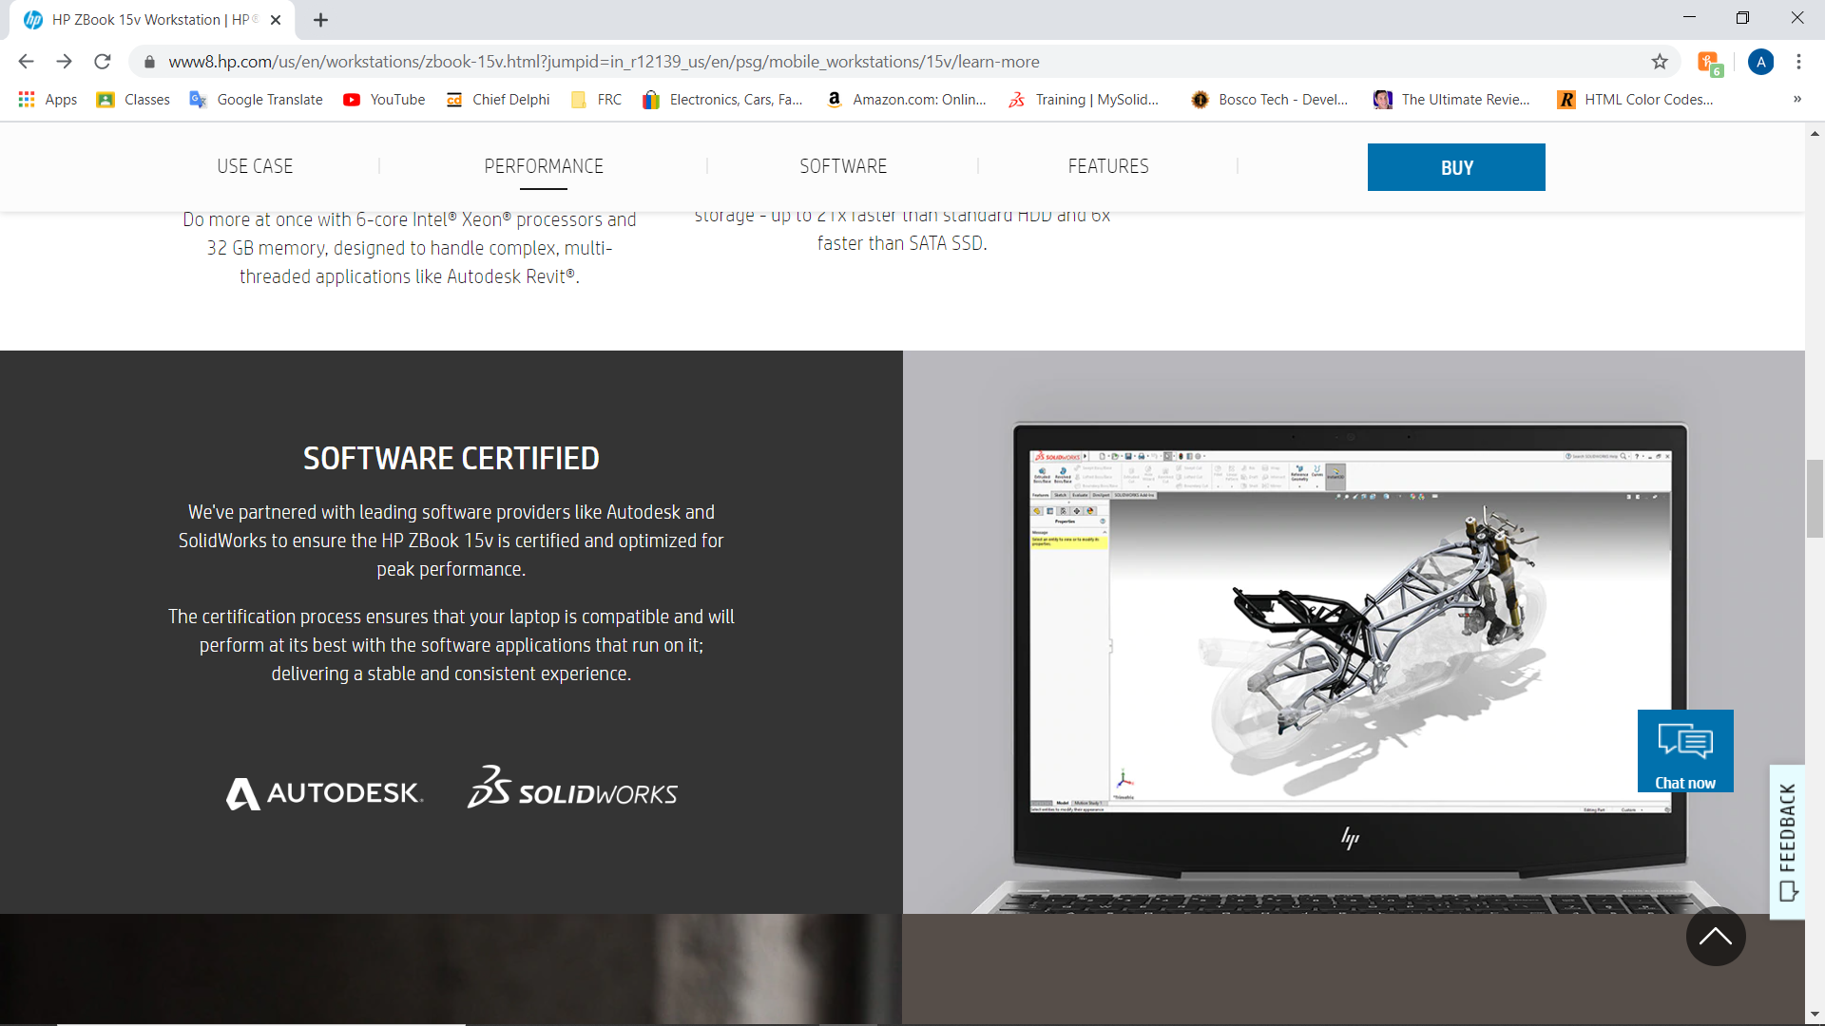The image size is (1825, 1026).
Task: Go back to the previous page
Action: pyautogui.click(x=26, y=62)
